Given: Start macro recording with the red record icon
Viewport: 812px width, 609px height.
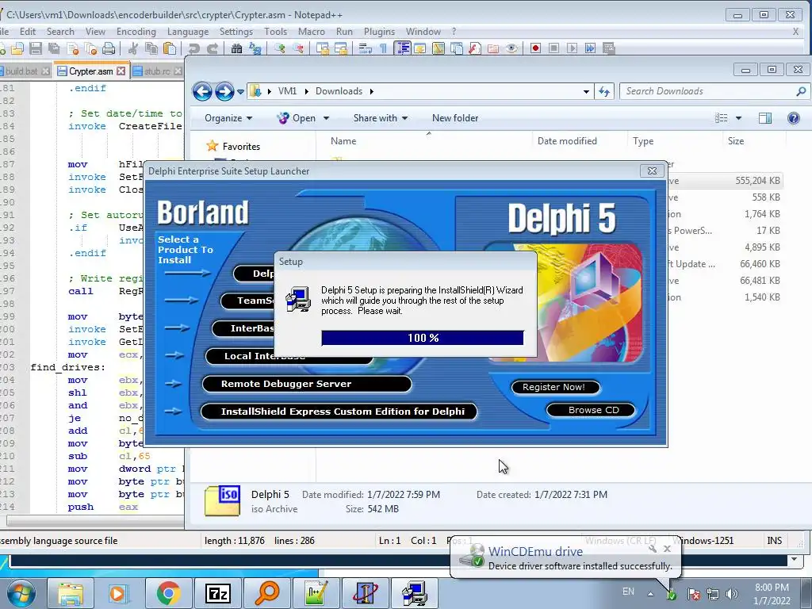Looking at the screenshot, I should point(535,48).
